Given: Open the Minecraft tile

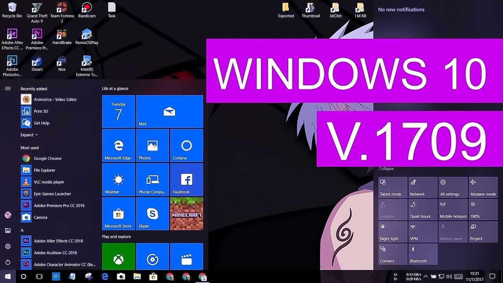Looking at the screenshot, I should click(x=186, y=213).
